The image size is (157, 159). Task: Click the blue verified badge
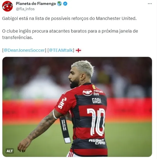click(65, 4)
